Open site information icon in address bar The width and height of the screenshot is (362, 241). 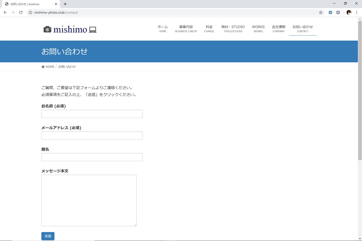click(x=30, y=12)
